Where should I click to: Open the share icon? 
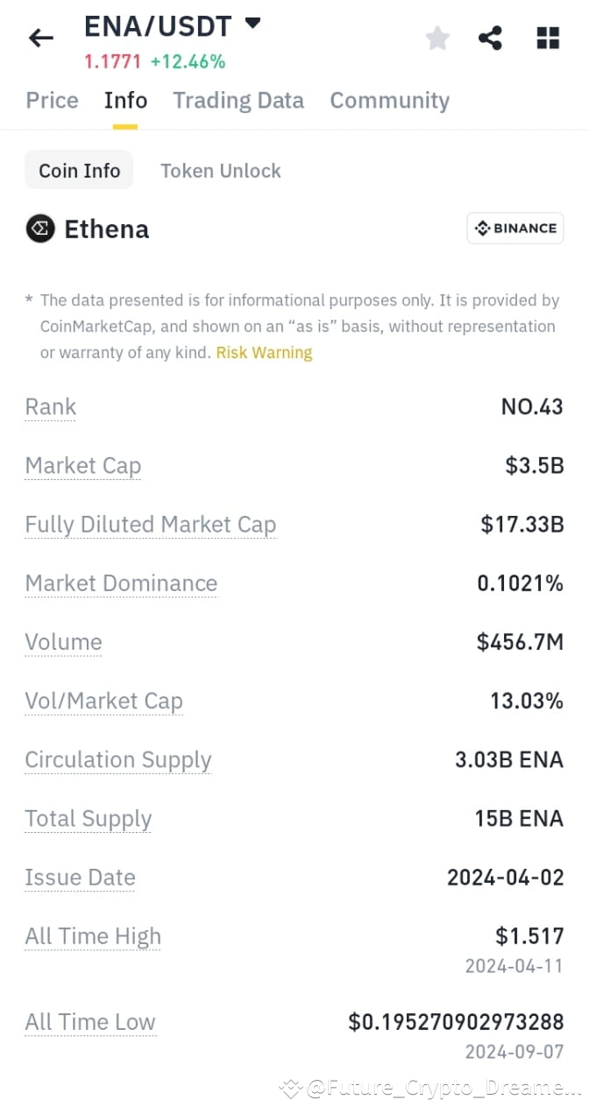coord(491,38)
